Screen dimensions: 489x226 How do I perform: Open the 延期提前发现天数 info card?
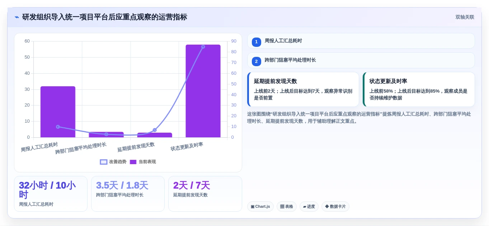[303, 89]
